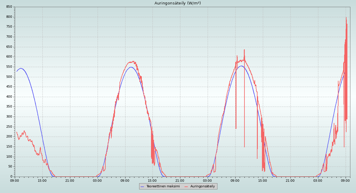This screenshot has height=193, width=356.
Task: Click the first 15:00 x-axis label
Action: 42,180
